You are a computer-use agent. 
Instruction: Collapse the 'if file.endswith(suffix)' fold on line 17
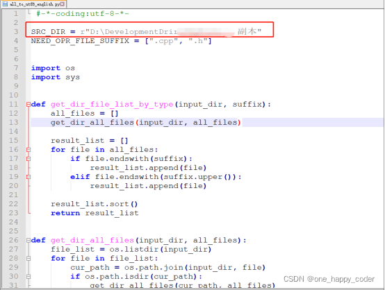coord(28,159)
